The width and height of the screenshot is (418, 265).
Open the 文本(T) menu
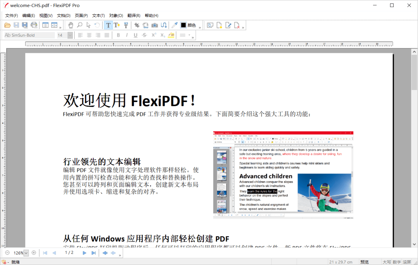[x=99, y=15]
